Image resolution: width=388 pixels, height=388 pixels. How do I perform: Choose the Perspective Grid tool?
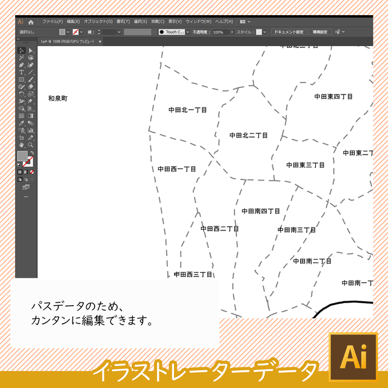pyautogui.click(x=31, y=109)
